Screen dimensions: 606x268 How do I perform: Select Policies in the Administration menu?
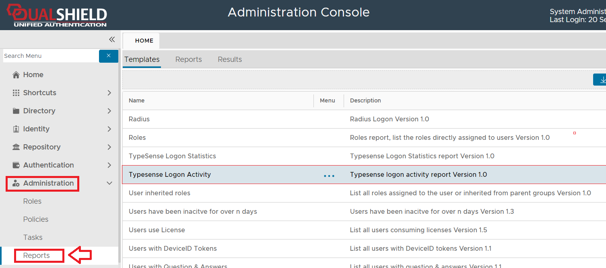click(x=36, y=219)
